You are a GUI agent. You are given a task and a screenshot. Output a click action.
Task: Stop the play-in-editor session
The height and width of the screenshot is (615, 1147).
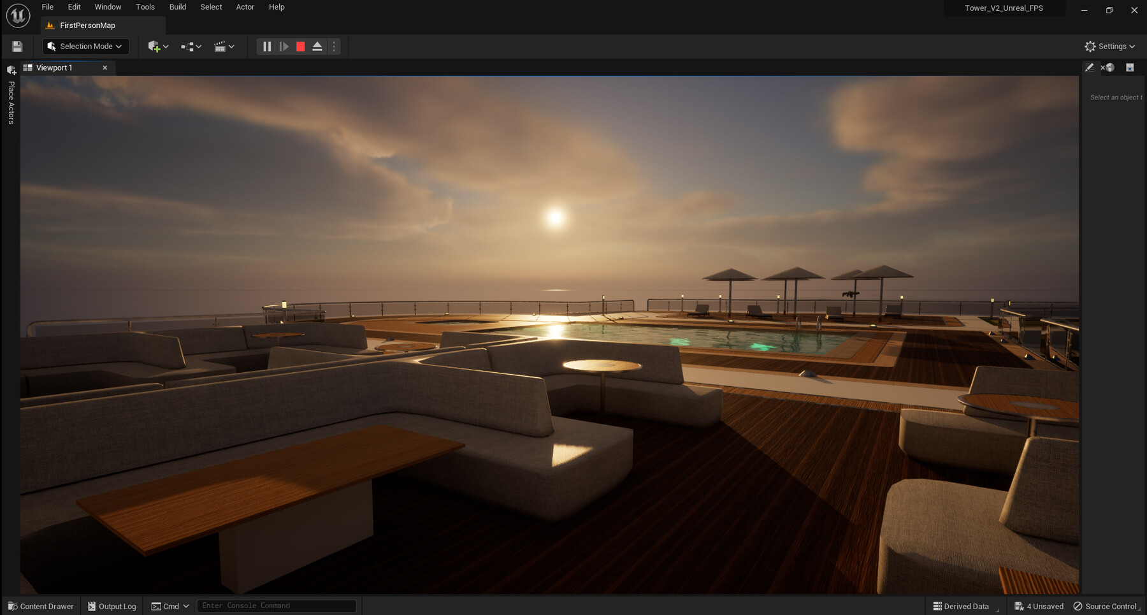(300, 46)
